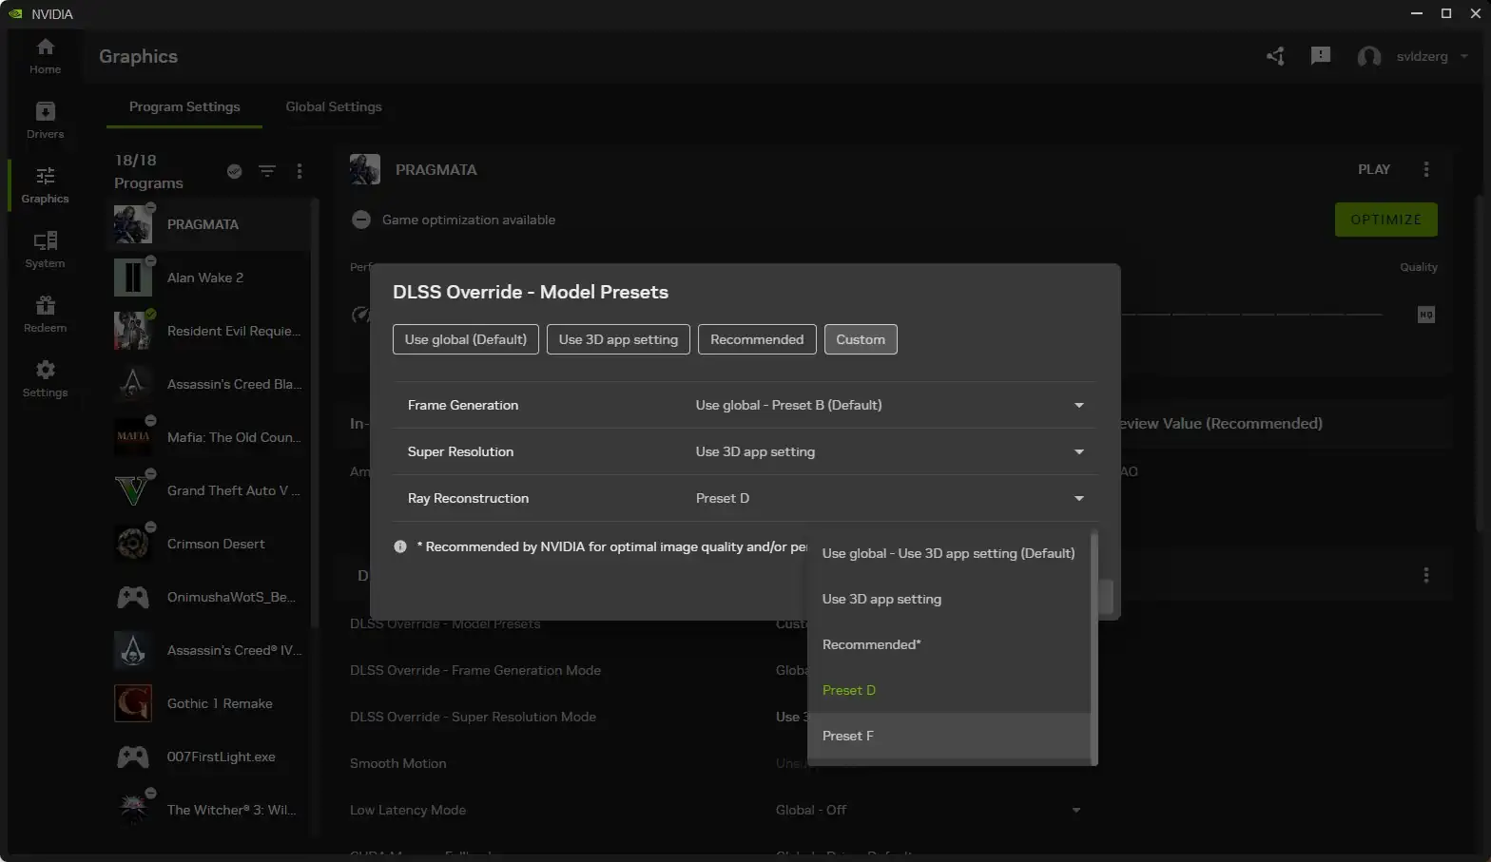1491x862 pixels.
Task: Switch to the Program Settings tab
Action: 184,106
